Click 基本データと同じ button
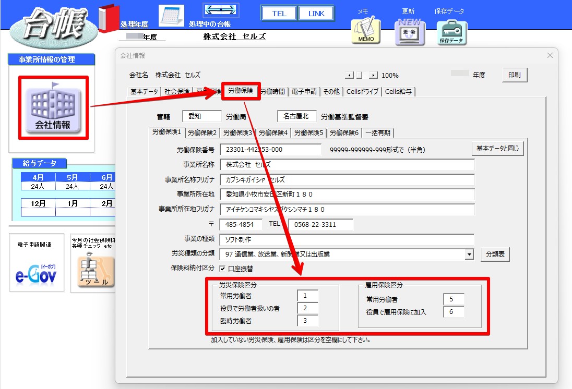 point(497,149)
